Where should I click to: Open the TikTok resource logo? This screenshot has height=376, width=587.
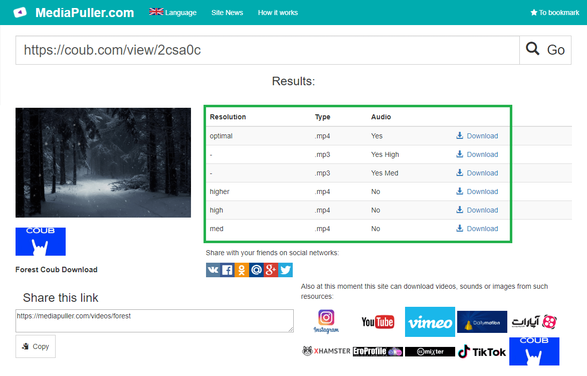point(482,351)
